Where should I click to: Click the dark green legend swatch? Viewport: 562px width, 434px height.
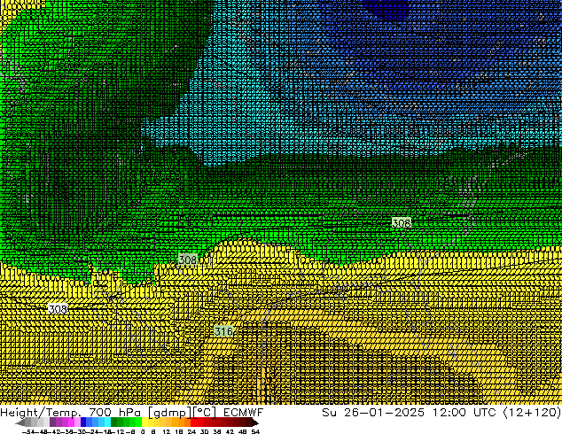point(114,422)
